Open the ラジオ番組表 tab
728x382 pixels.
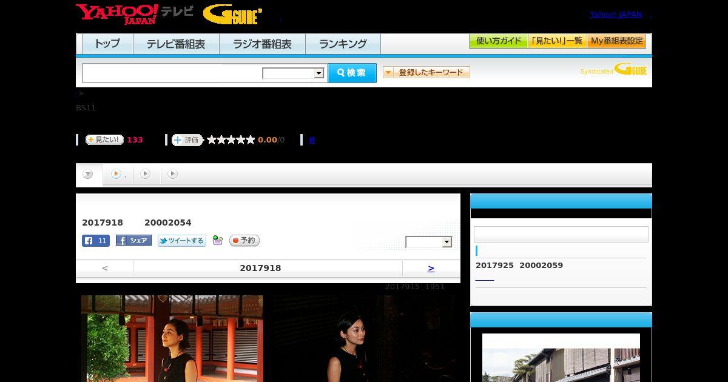(x=262, y=44)
